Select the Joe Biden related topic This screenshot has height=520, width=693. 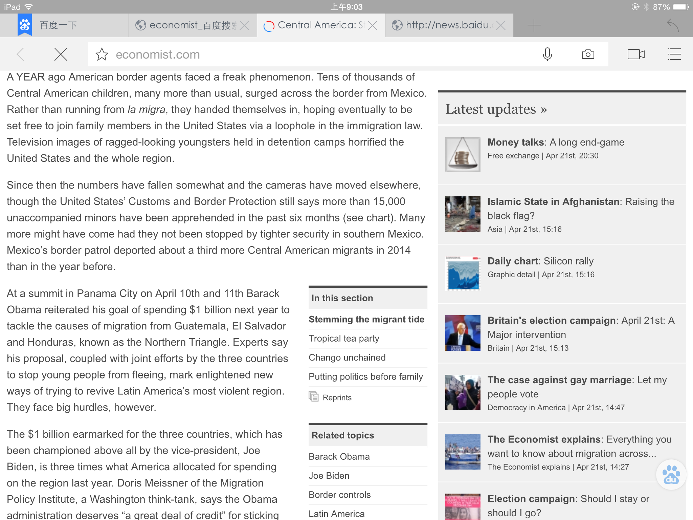[x=329, y=476]
